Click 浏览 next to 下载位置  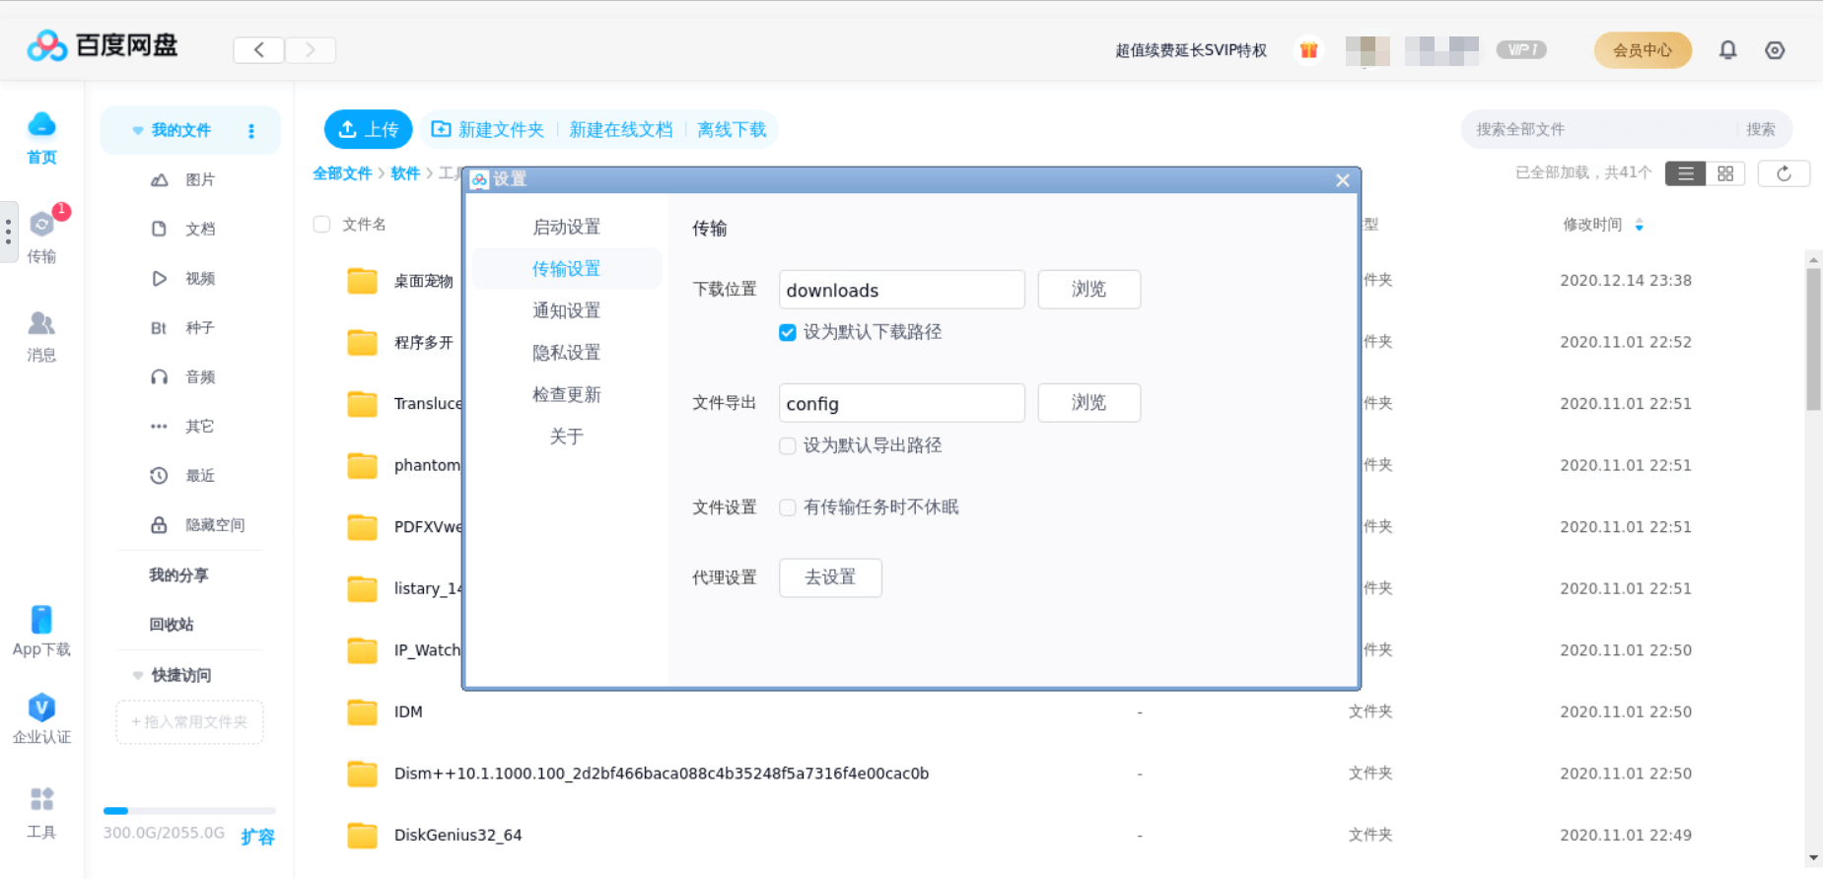[1088, 289]
